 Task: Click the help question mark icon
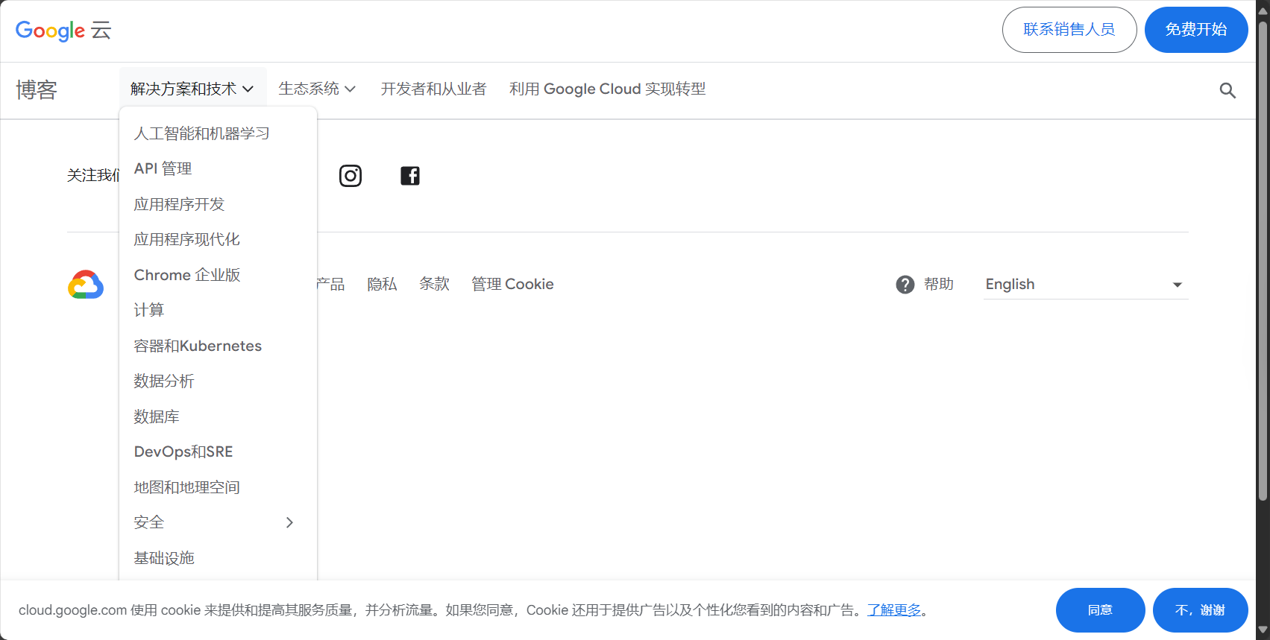pos(905,285)
